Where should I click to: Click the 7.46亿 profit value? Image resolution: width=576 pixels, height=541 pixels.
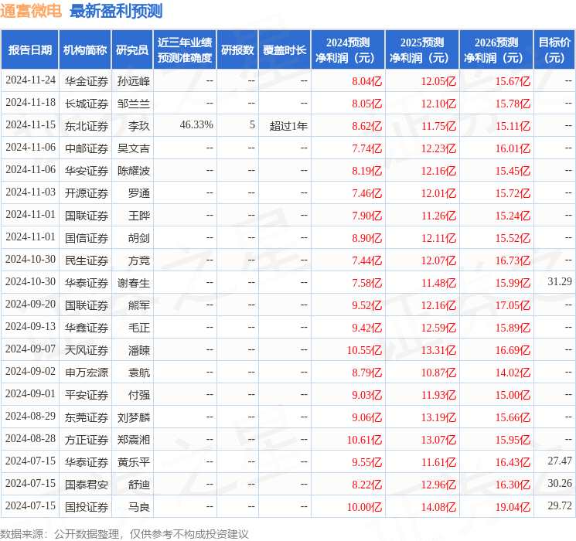click(x=366, y=193)
